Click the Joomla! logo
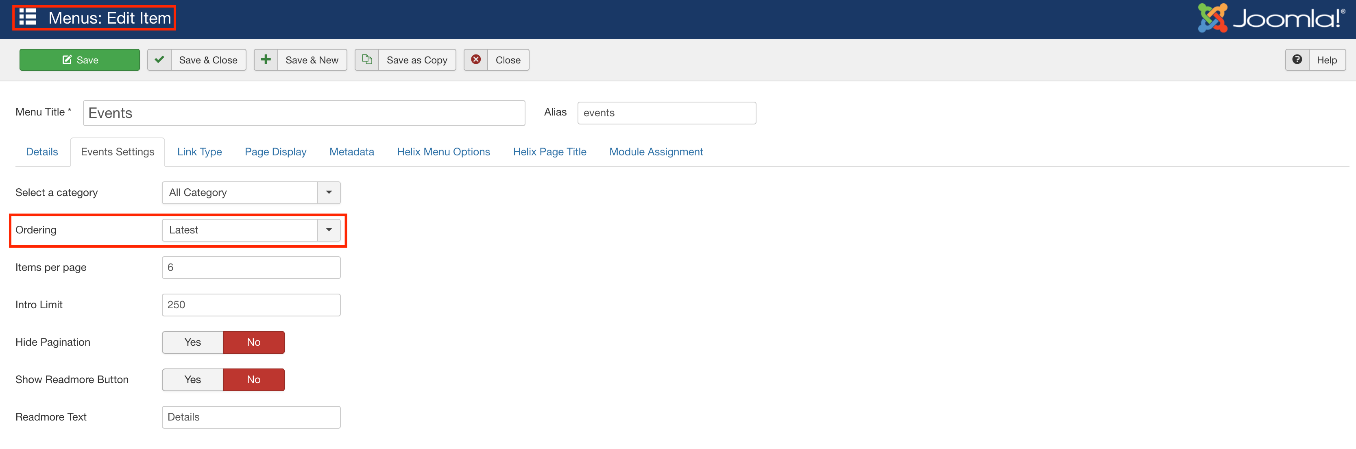 (x=1271, y=18)
